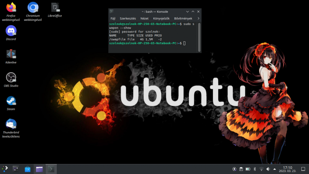Click the Konsole vertical scrollbar
This screenshot has height=174, width=309.
point(199,37)
